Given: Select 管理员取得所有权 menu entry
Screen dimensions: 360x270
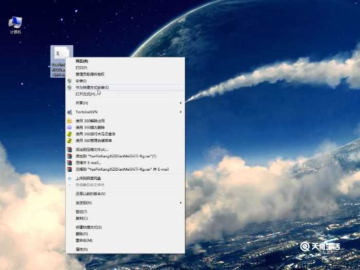Looking at the screenshot, I should click(125, 75).
